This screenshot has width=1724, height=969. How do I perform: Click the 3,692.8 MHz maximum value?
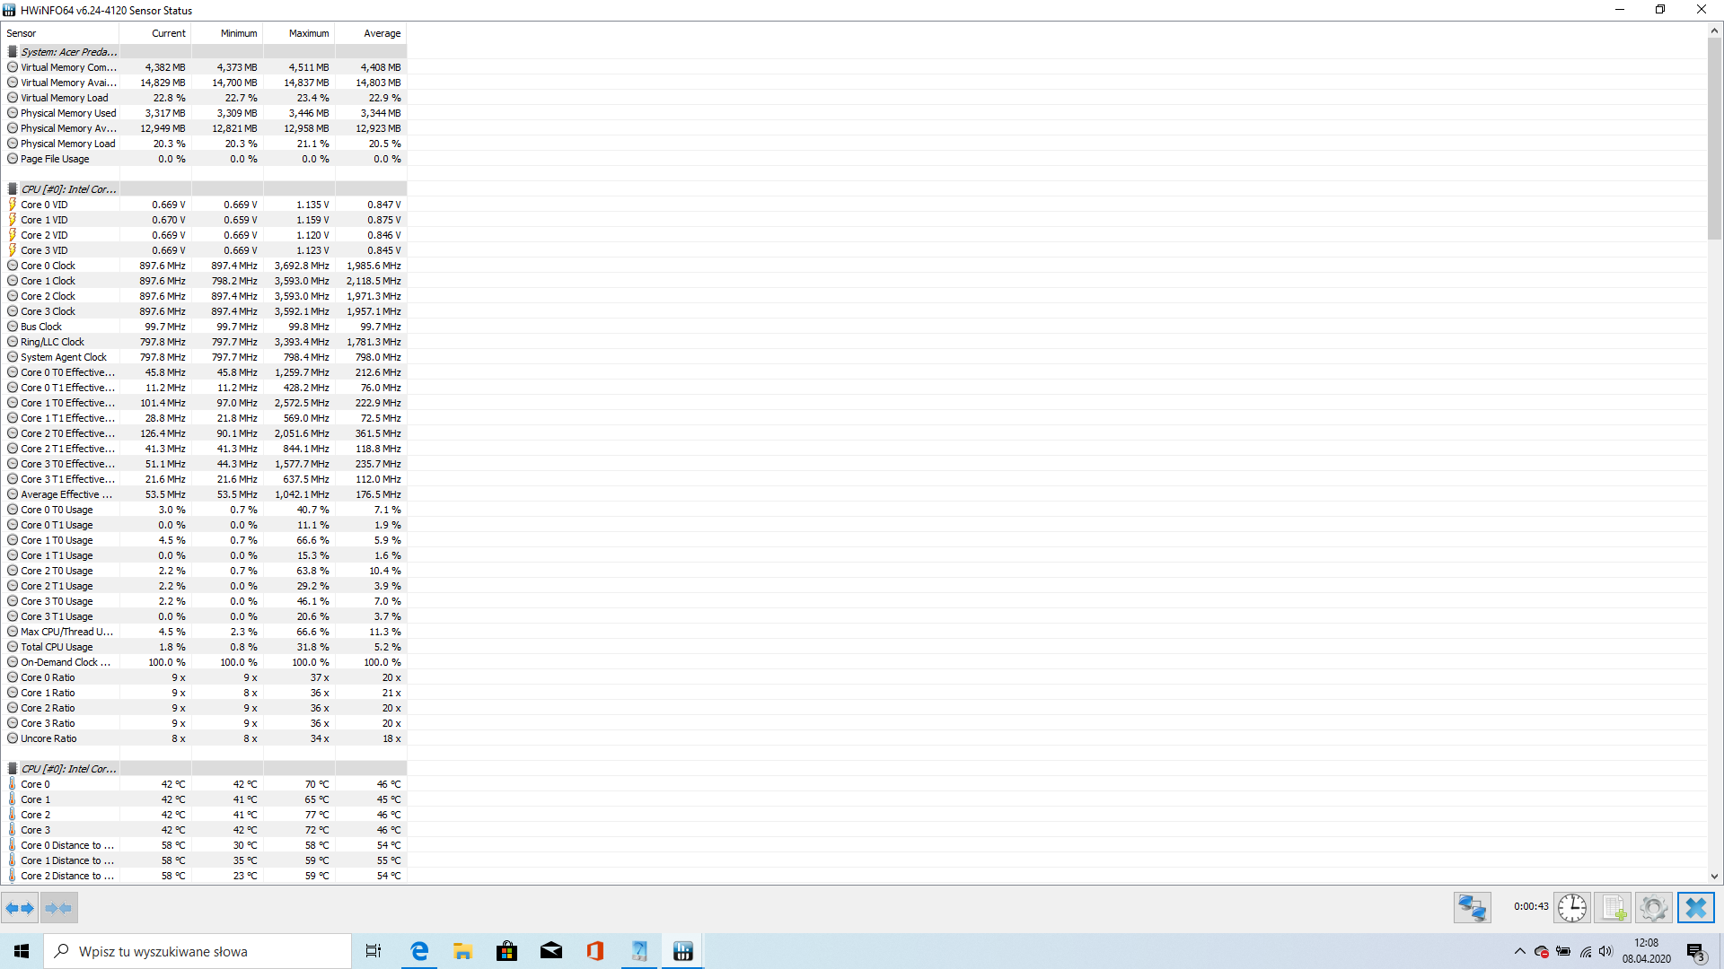click(302, 266)
